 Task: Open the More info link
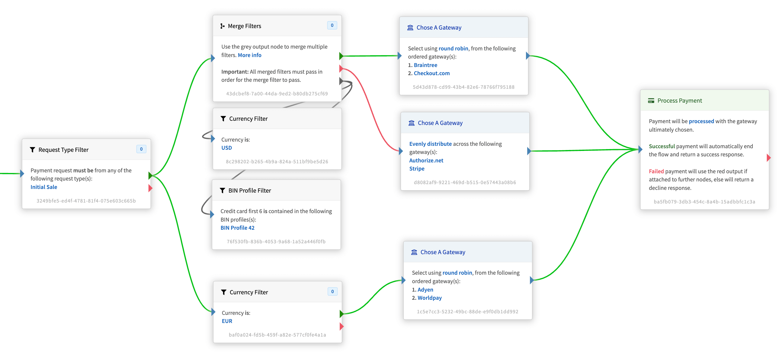point(249,55)
